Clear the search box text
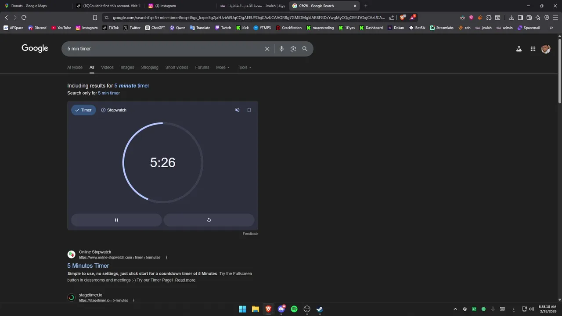The height and width of the screenshot is (316, 562). 267,49
